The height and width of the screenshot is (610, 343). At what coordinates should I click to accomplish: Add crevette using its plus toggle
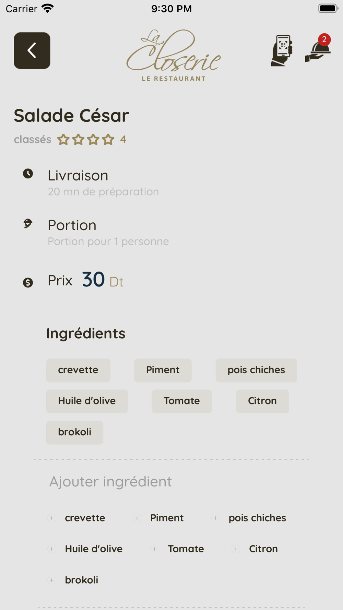click(52, 518)
